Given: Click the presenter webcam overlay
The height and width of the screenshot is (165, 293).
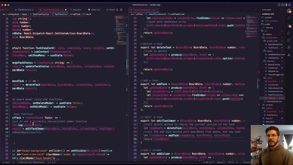Looking at the screenshot, I should [271, 145].
